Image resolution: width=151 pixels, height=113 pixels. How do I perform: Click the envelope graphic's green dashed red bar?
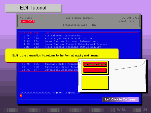[x=95, y=64]
